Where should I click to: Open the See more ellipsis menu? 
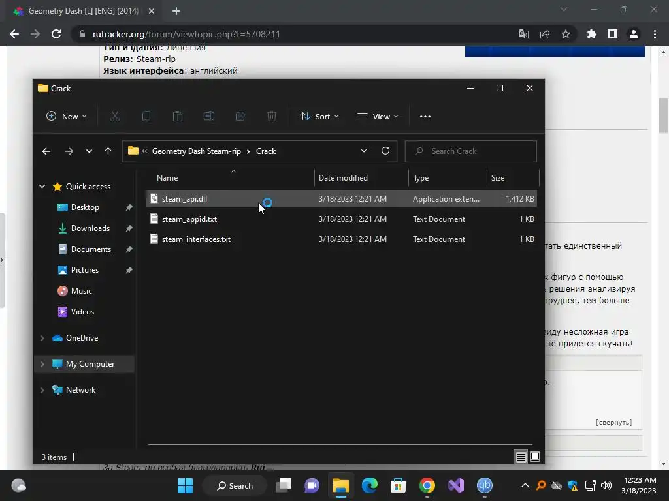425,116
